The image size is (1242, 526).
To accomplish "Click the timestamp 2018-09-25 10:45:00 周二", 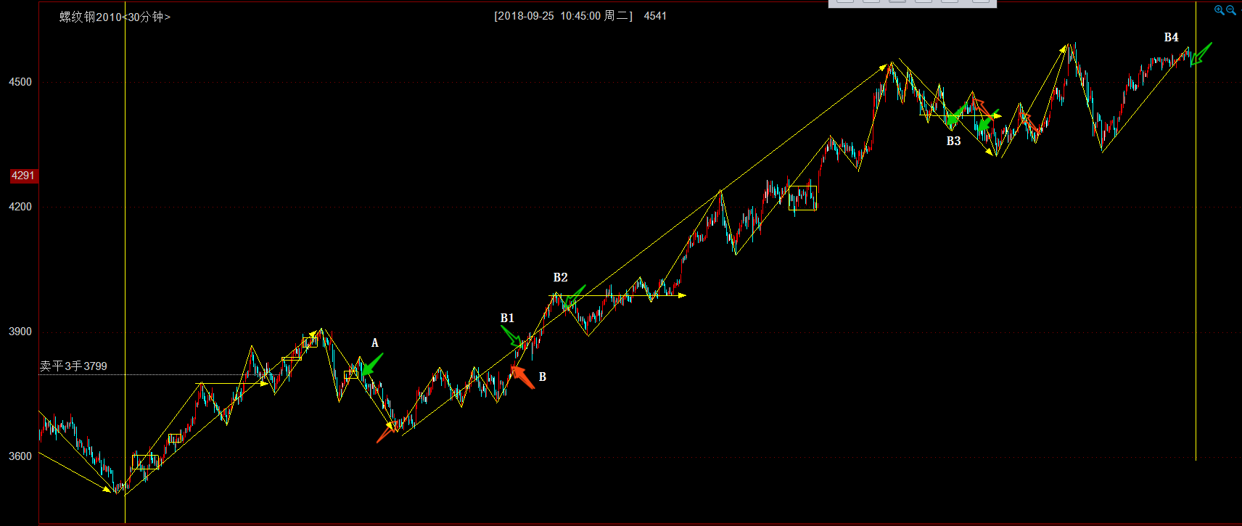I will point(563,16).
